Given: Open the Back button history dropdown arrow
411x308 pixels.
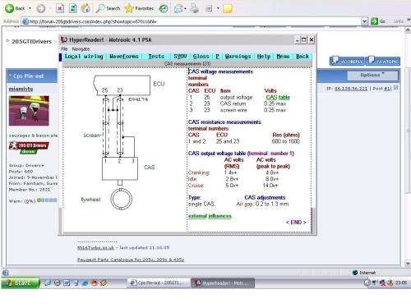Looking at the screenshot, I should click(x=30, y=8).
